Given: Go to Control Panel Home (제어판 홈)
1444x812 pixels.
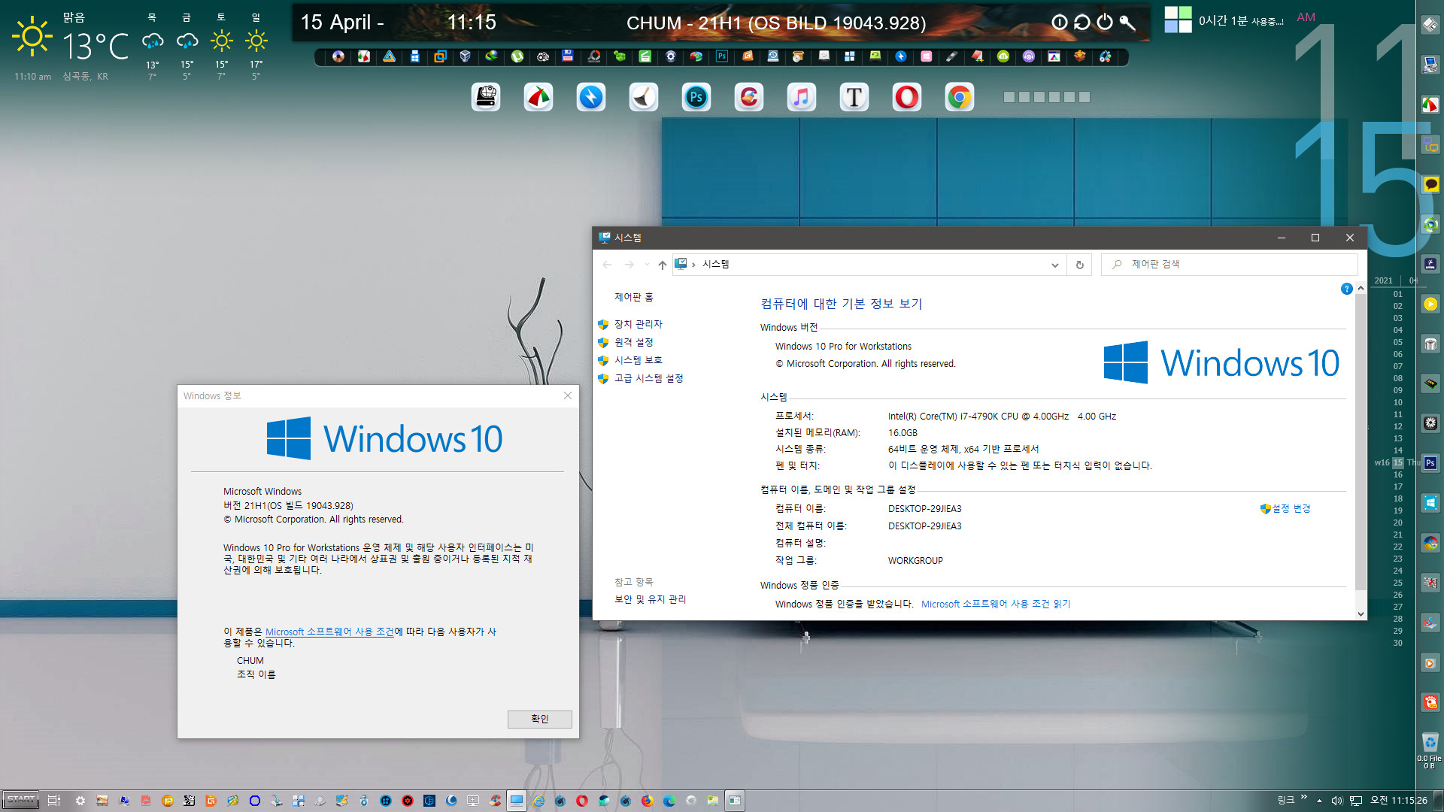Looking at the screenshot, I should click(x=633, y=297).
